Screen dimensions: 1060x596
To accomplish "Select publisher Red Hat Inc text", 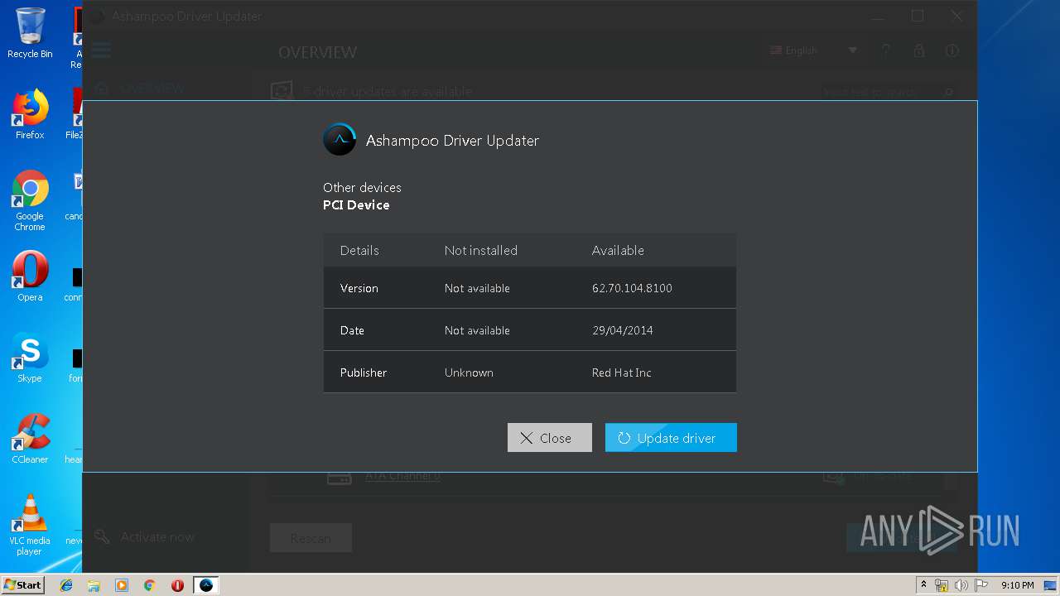I will (x=621, y=372).
